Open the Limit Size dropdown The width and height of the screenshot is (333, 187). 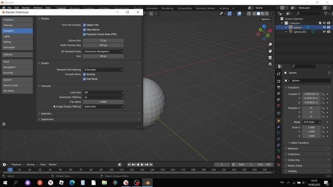click(103, 92)
